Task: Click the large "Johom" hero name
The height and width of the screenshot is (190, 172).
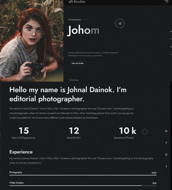Action: tap(83, 30)
